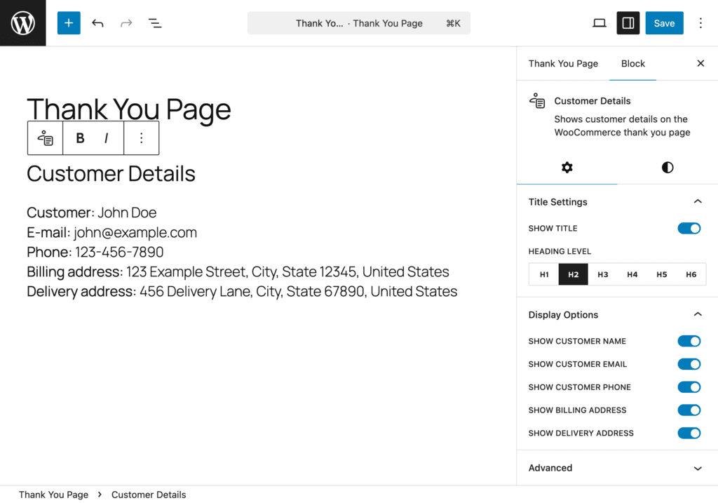
Task: Open the top-right options kebab menu
Action: [700, 23]
